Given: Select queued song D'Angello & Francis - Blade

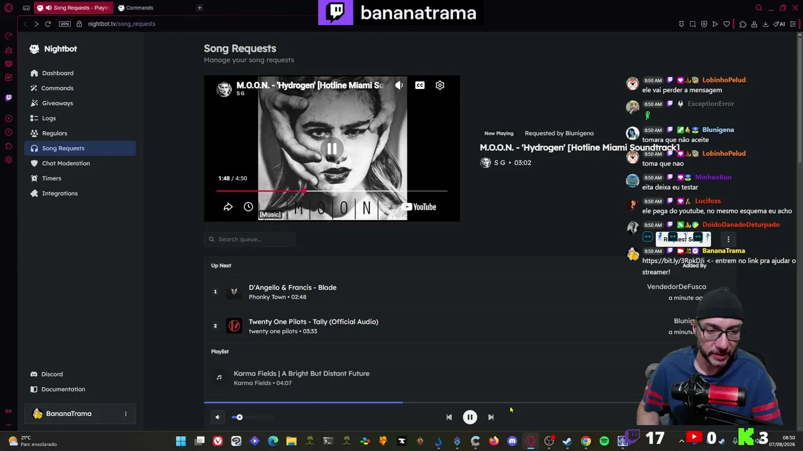Looking at the screenshot, I should (x=292, y=288).
